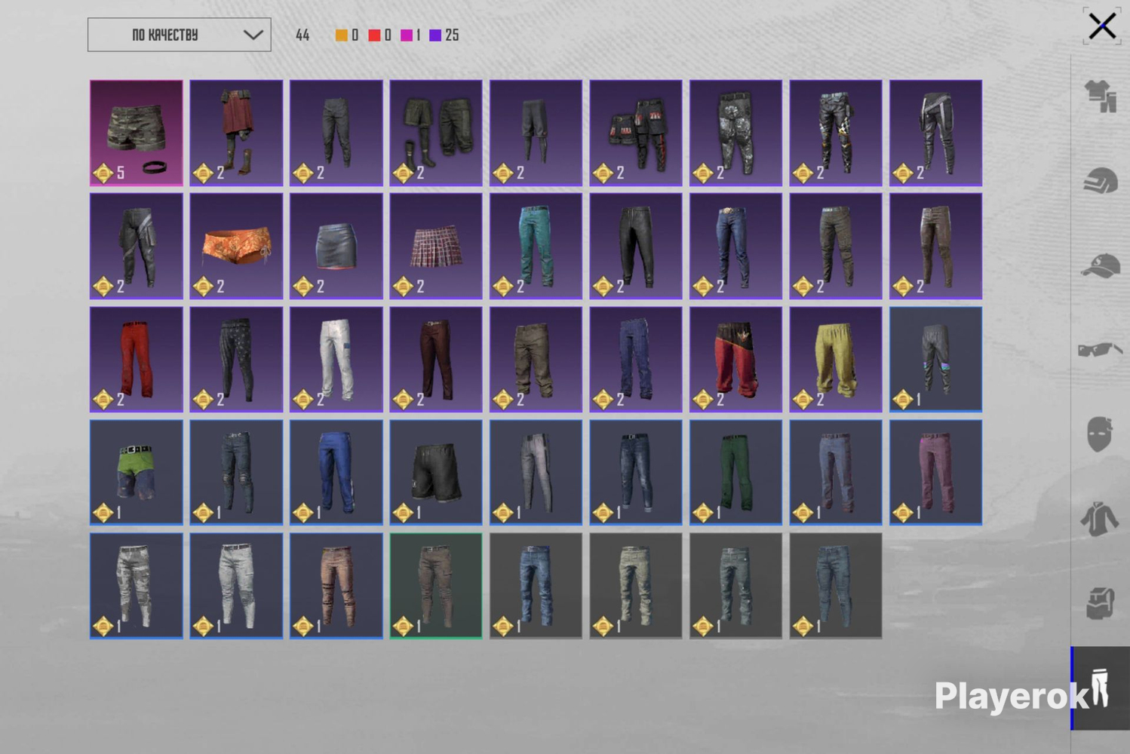The image size is (1130, 754).
Task: Click the red quality indicator square
Action: (374, 35)
